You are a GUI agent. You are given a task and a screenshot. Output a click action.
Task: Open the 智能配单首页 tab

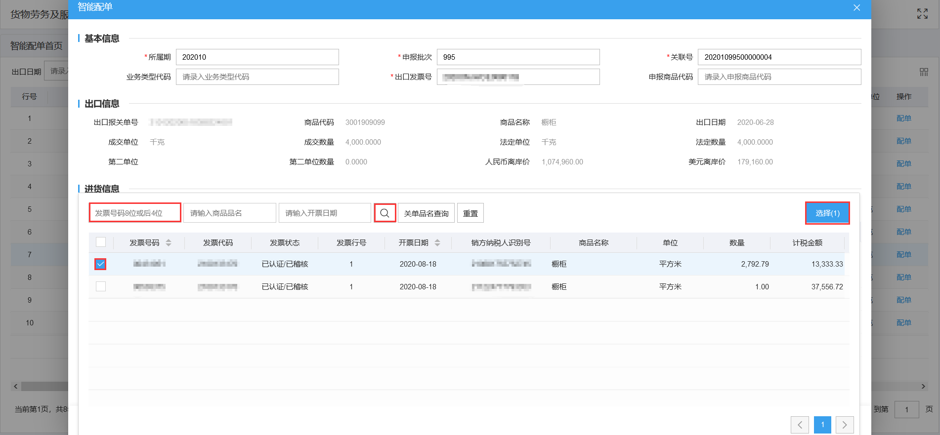pos(37,46)
